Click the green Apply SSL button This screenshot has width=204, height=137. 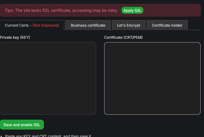click(132, 10)
